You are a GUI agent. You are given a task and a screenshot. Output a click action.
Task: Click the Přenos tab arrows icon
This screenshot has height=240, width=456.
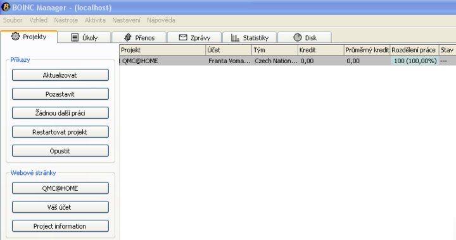128,37
